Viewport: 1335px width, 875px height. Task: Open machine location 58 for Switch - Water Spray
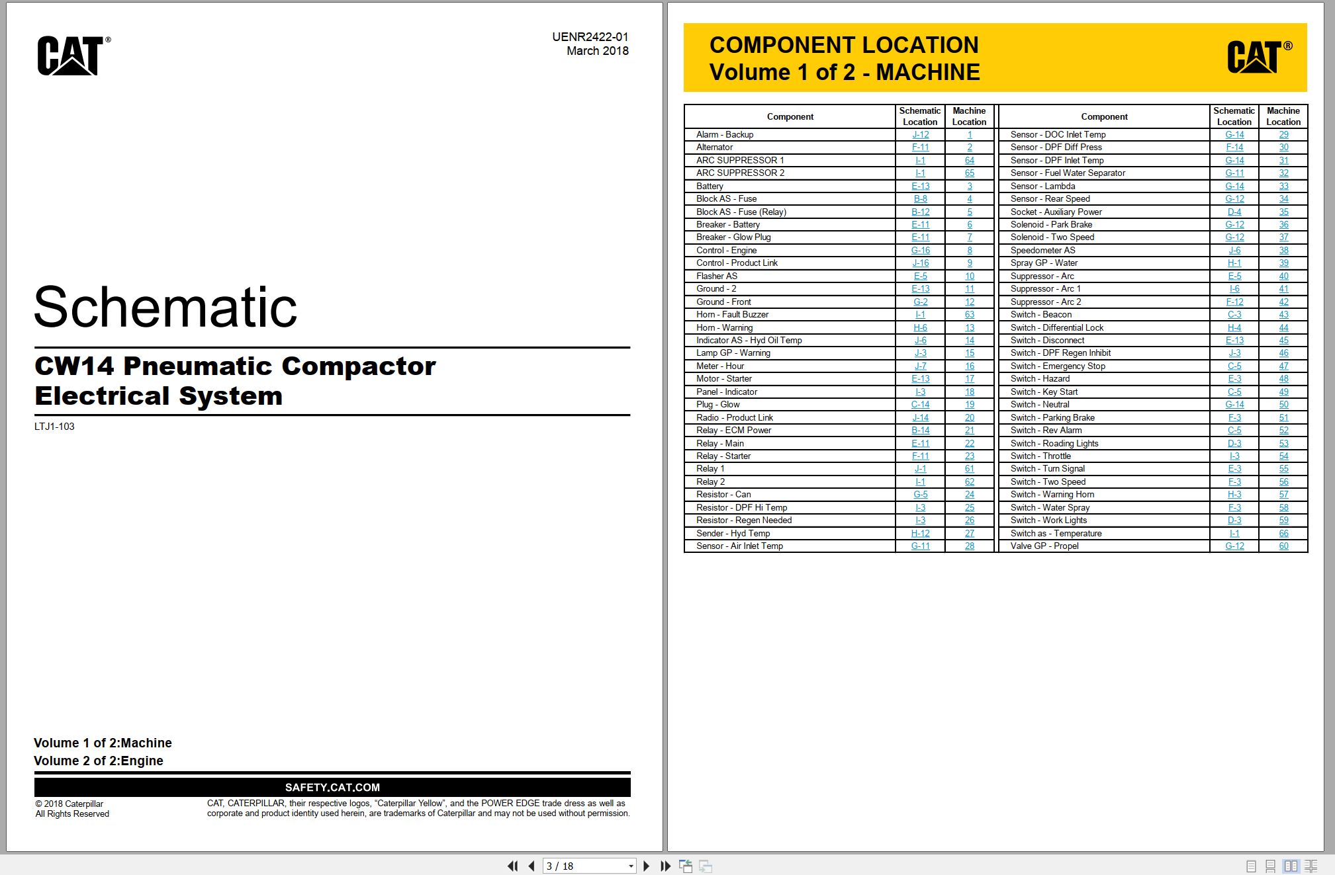pos(1283,507)
